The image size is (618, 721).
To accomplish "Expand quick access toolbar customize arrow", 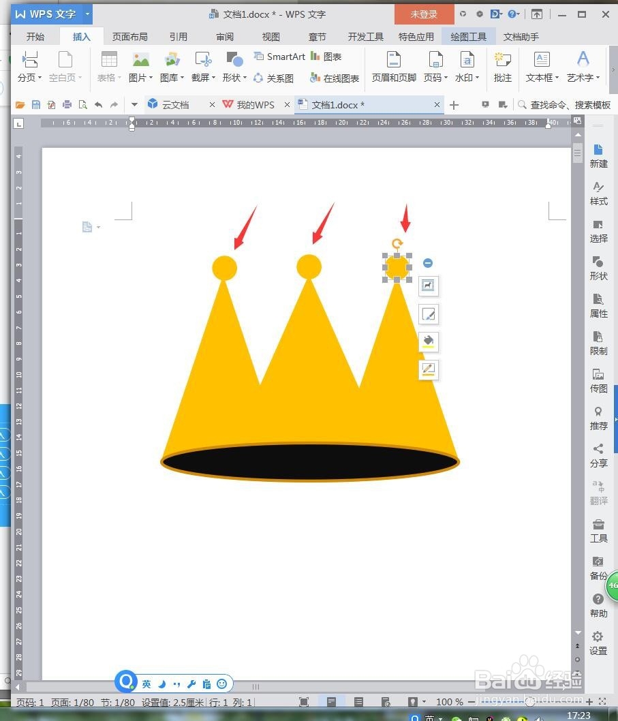I will tap(134, 105).
